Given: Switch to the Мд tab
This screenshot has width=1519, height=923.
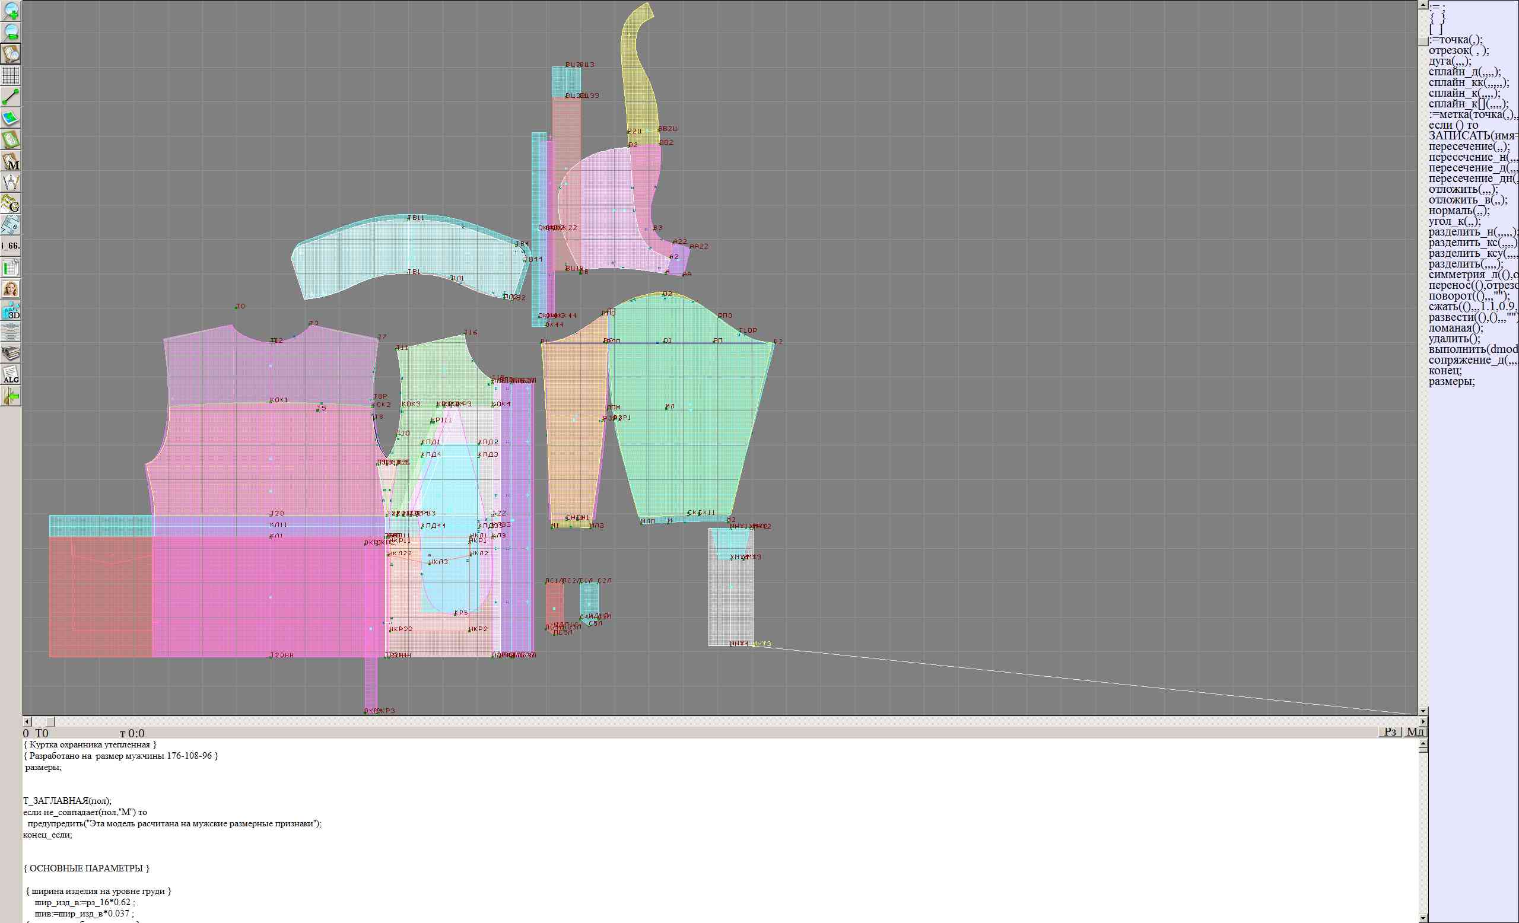Looking at the screenshot, I should coord(1415,731).
